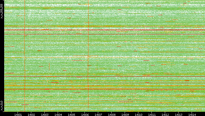Click the 14:06 time axis label
Viewport: 205px width, 116px height.
coord(85,115)
